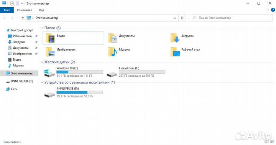276x145 pixels.
Task: Go up one level with up arrow
Action: (x=23, y=18)
